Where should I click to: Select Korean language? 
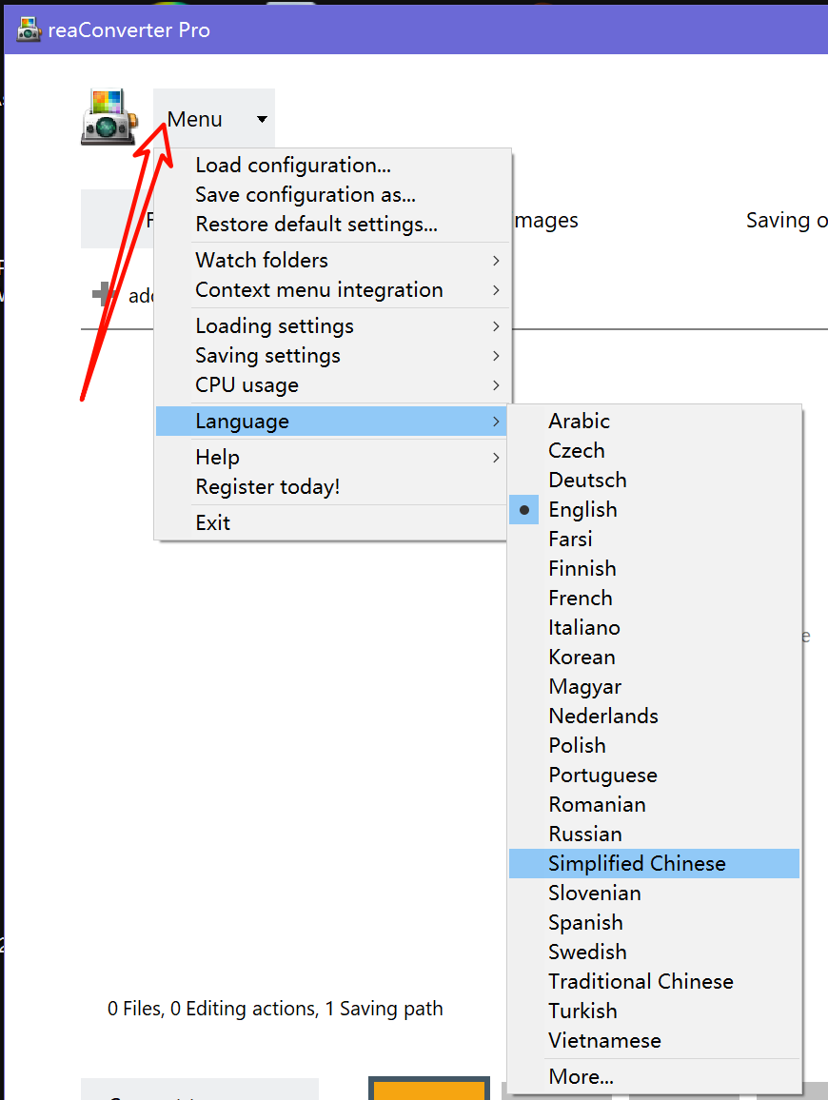click(654, 657)
